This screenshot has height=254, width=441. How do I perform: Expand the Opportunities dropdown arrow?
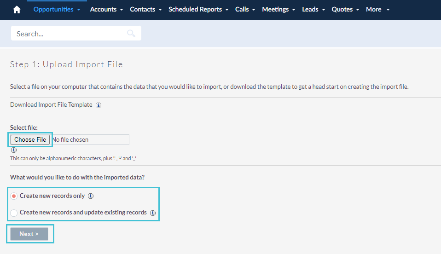tap(79, 10)
